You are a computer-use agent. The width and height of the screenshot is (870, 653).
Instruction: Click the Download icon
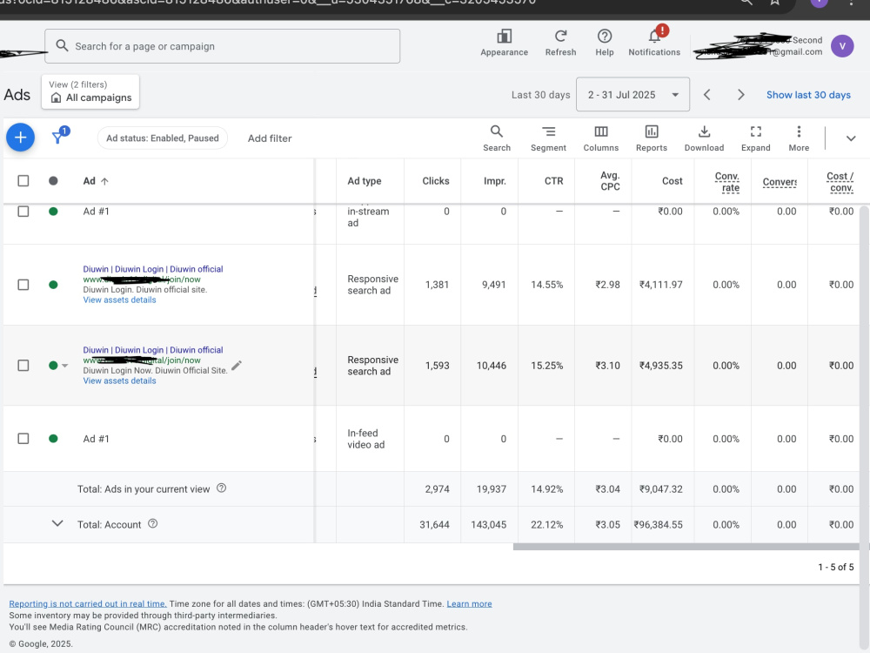click(x=704, y=131)
